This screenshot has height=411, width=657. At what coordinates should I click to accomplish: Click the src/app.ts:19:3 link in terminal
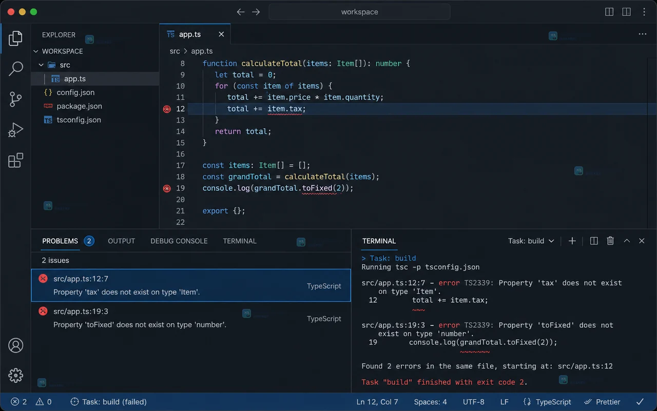click(x=393, y=325)
